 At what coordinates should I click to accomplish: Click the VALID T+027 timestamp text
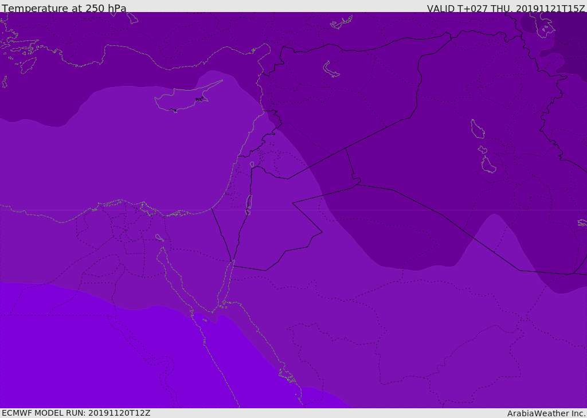(506, 8)
